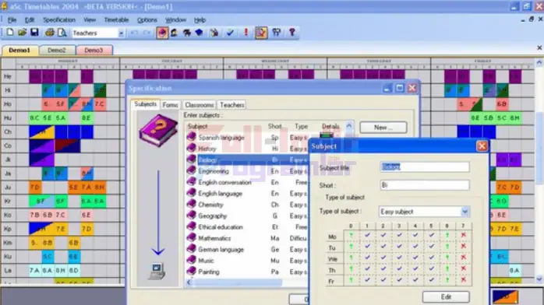Click the Type column header
This screenshot has height=305, width=544.
(x=301, y=126)
